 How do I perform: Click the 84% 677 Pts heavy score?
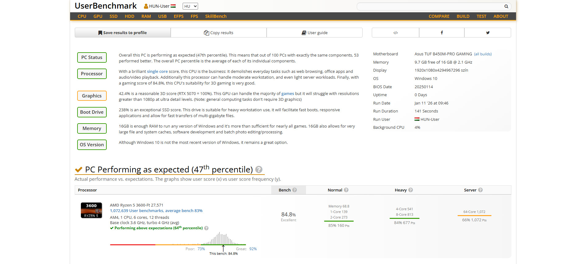point(404,223)
